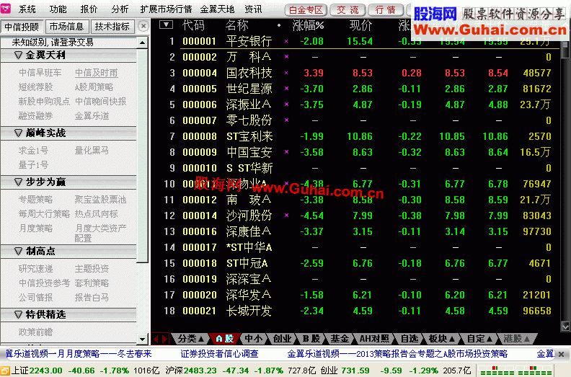Image resolution: width=571 pixels, height=377 pixels.
Task: Click the red left tab-scroll arrow
Action: coord(156,339)
